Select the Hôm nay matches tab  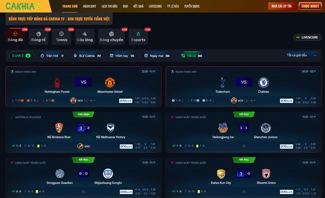122,56
